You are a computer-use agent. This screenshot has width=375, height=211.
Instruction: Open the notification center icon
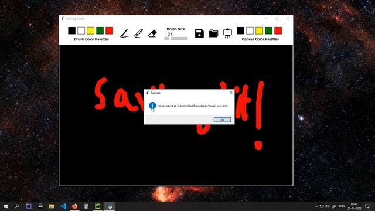click(x=367, y=206)
